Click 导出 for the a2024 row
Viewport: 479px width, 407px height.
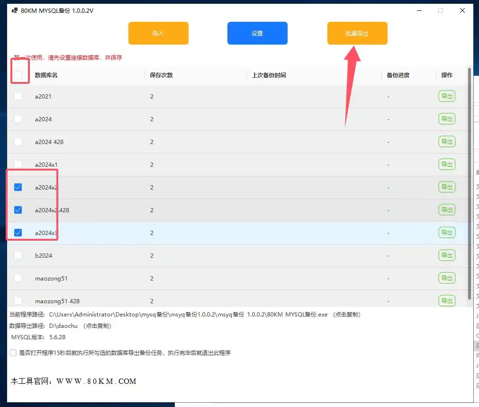tap(447, 119)
